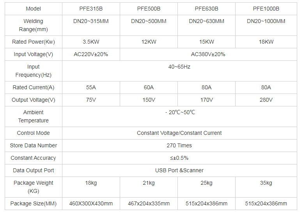The width and height of the screenshot is (305, 212).
Task: Click the Rated Power(Kw) row label
Action: 34,42
